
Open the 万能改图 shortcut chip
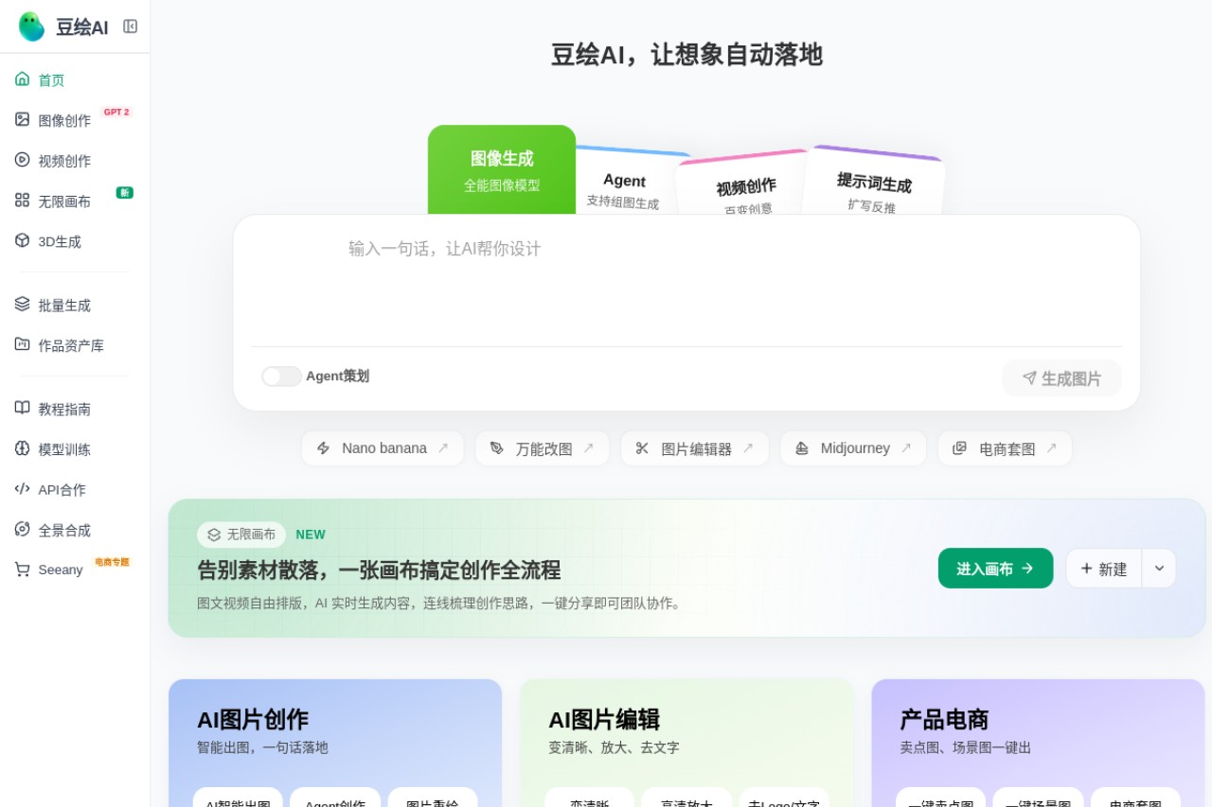[x=543, y=448]
